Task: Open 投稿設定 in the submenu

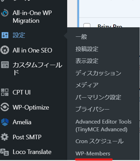Action: [x=87, y=49]
